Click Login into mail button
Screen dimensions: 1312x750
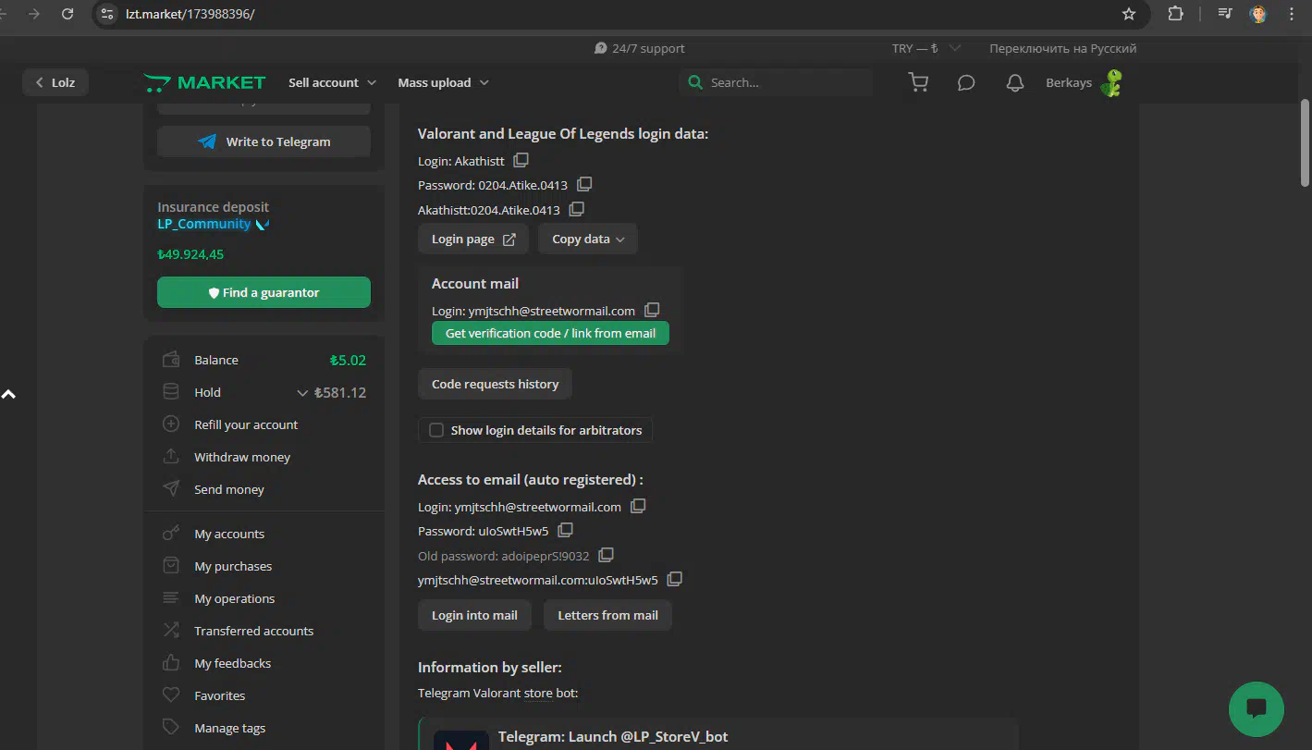[474, 615]
